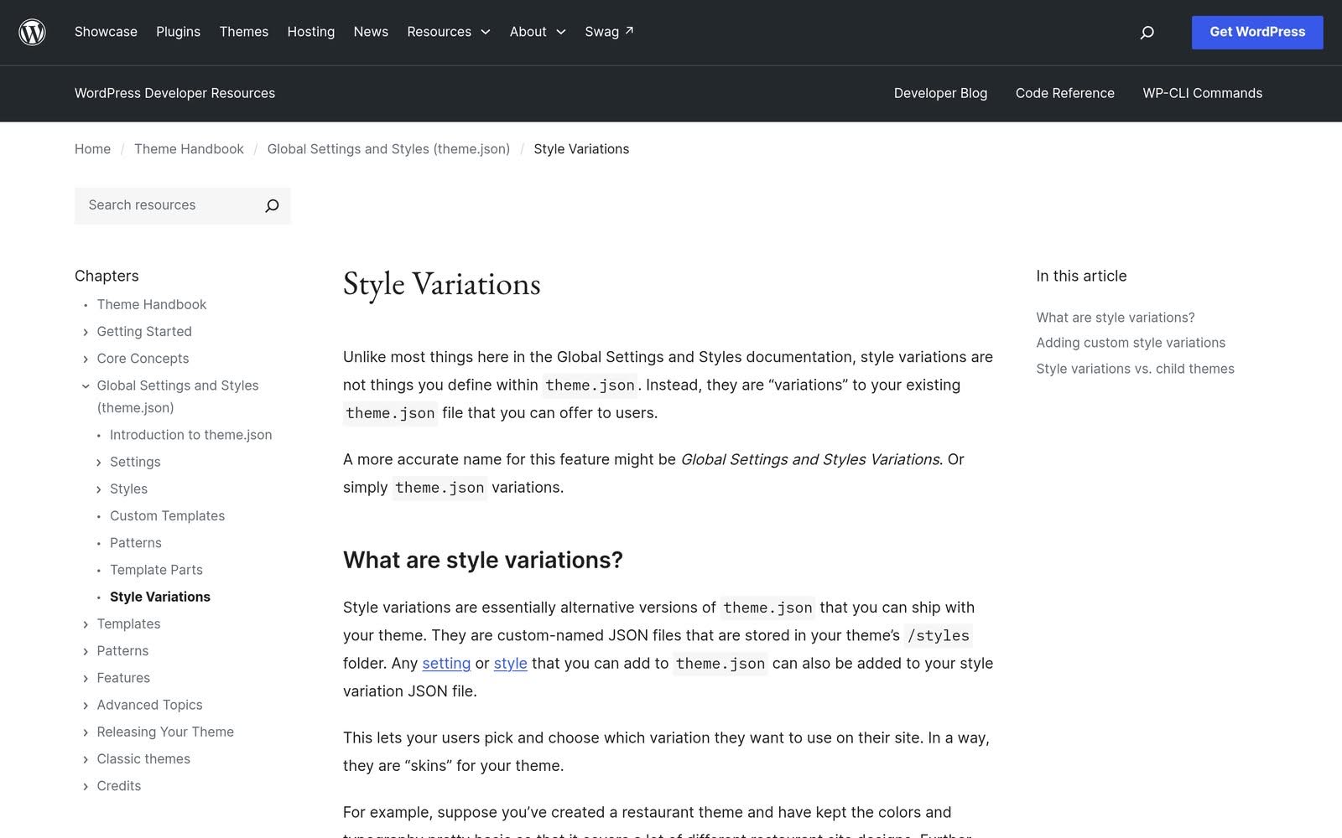Open the site search magnifier icon
The image size is (1342, 838).
[1147, 32]
